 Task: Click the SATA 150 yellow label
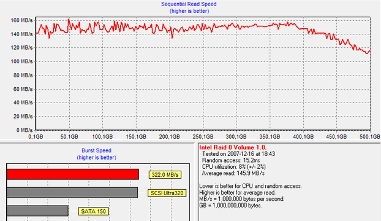[x=93, y=211]
